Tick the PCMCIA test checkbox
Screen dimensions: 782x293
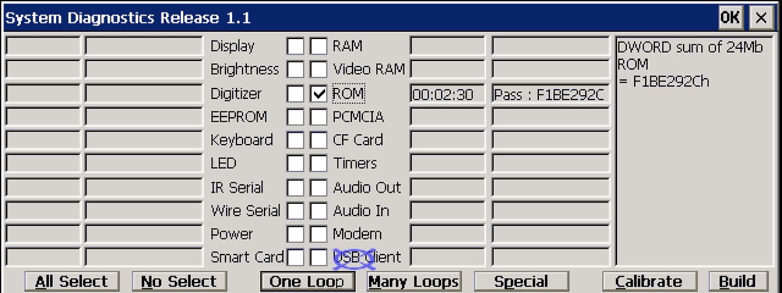click(x=319, y=117)
